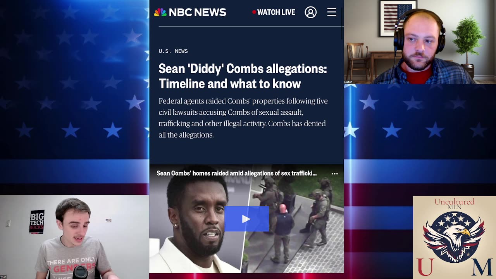Play the Sean Combs raid video
This screenshot has width=496, height=279.
tap(246, 219)
